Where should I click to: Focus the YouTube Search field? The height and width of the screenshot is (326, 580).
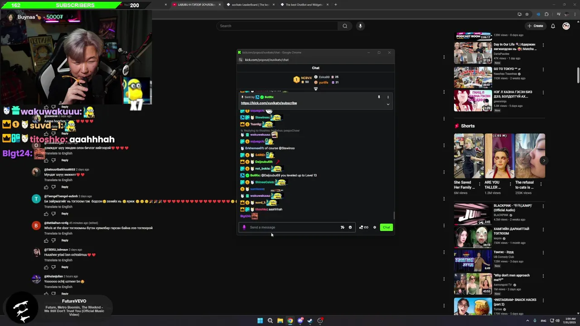coord(277,26)
